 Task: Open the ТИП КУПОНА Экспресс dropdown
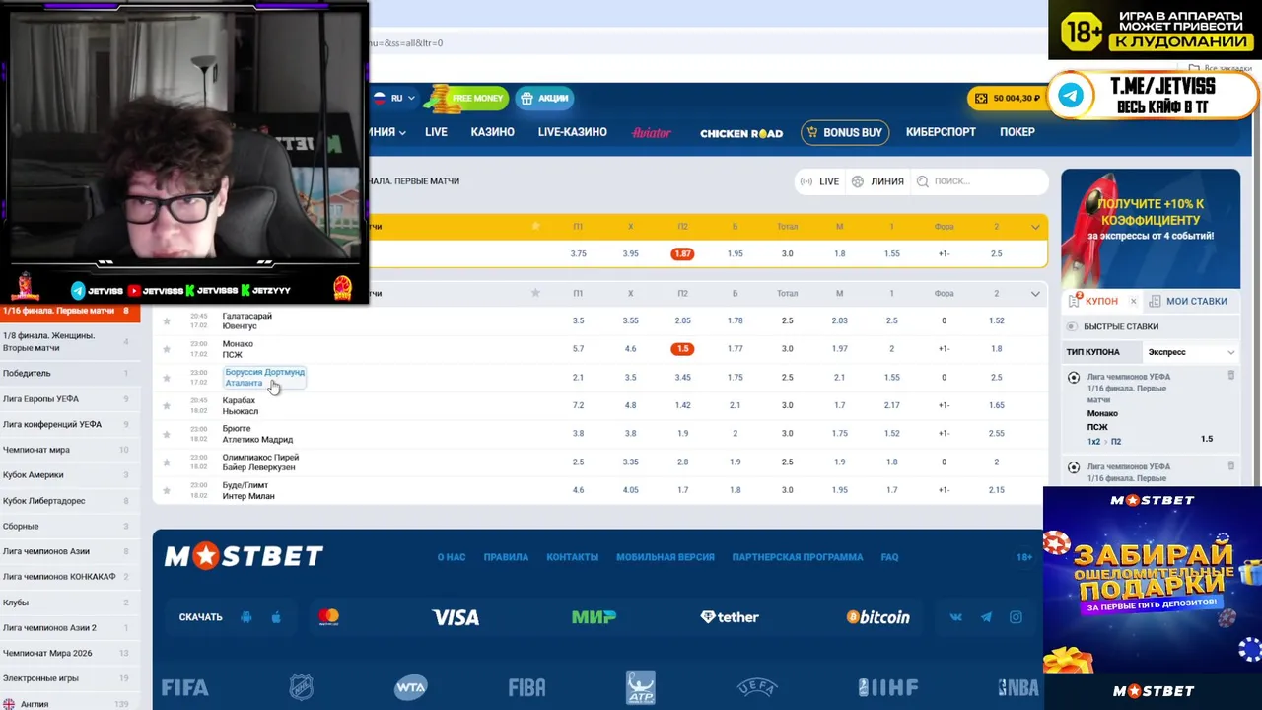coord(1191,352)
